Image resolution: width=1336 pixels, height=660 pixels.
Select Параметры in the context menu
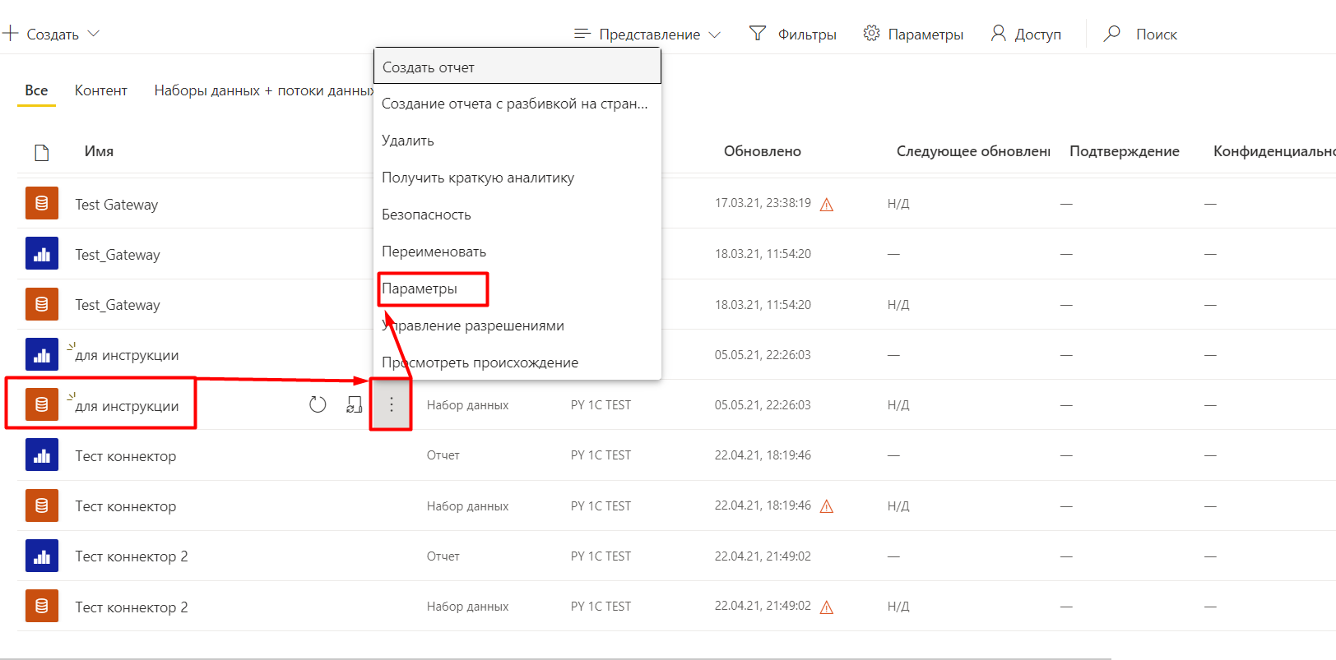420,288
